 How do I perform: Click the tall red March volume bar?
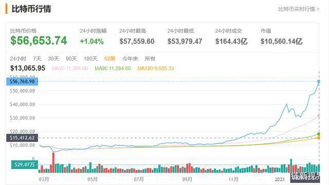point(53,162)
